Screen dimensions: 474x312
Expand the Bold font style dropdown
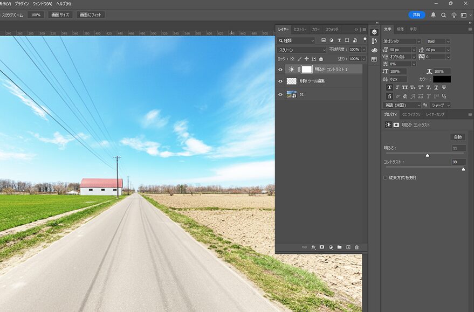[x=438, y=41]
